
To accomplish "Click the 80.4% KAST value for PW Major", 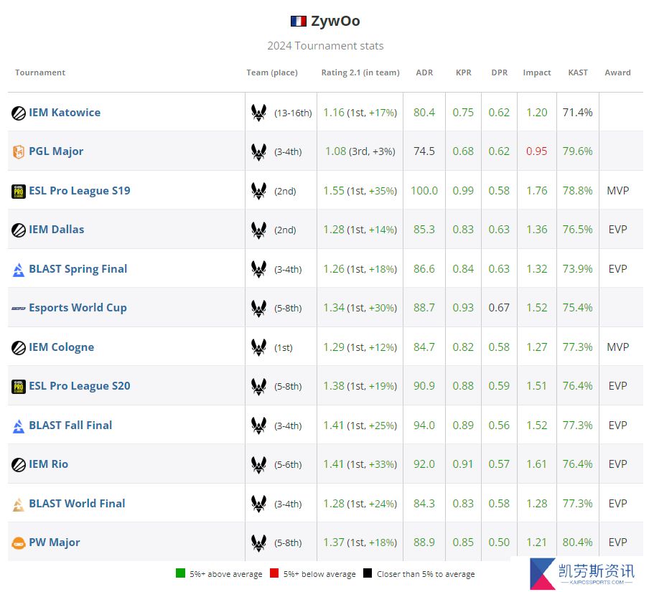I will click(577, 542).
